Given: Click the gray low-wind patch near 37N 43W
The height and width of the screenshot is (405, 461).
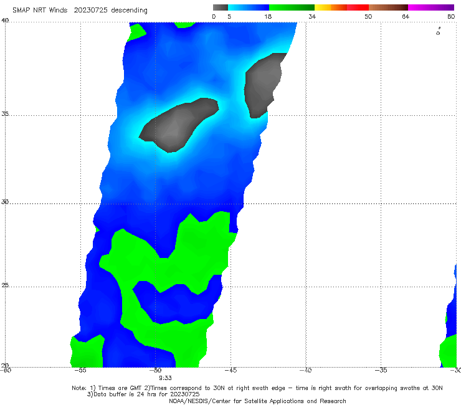Looking at the screenshot, I should 263,85.
